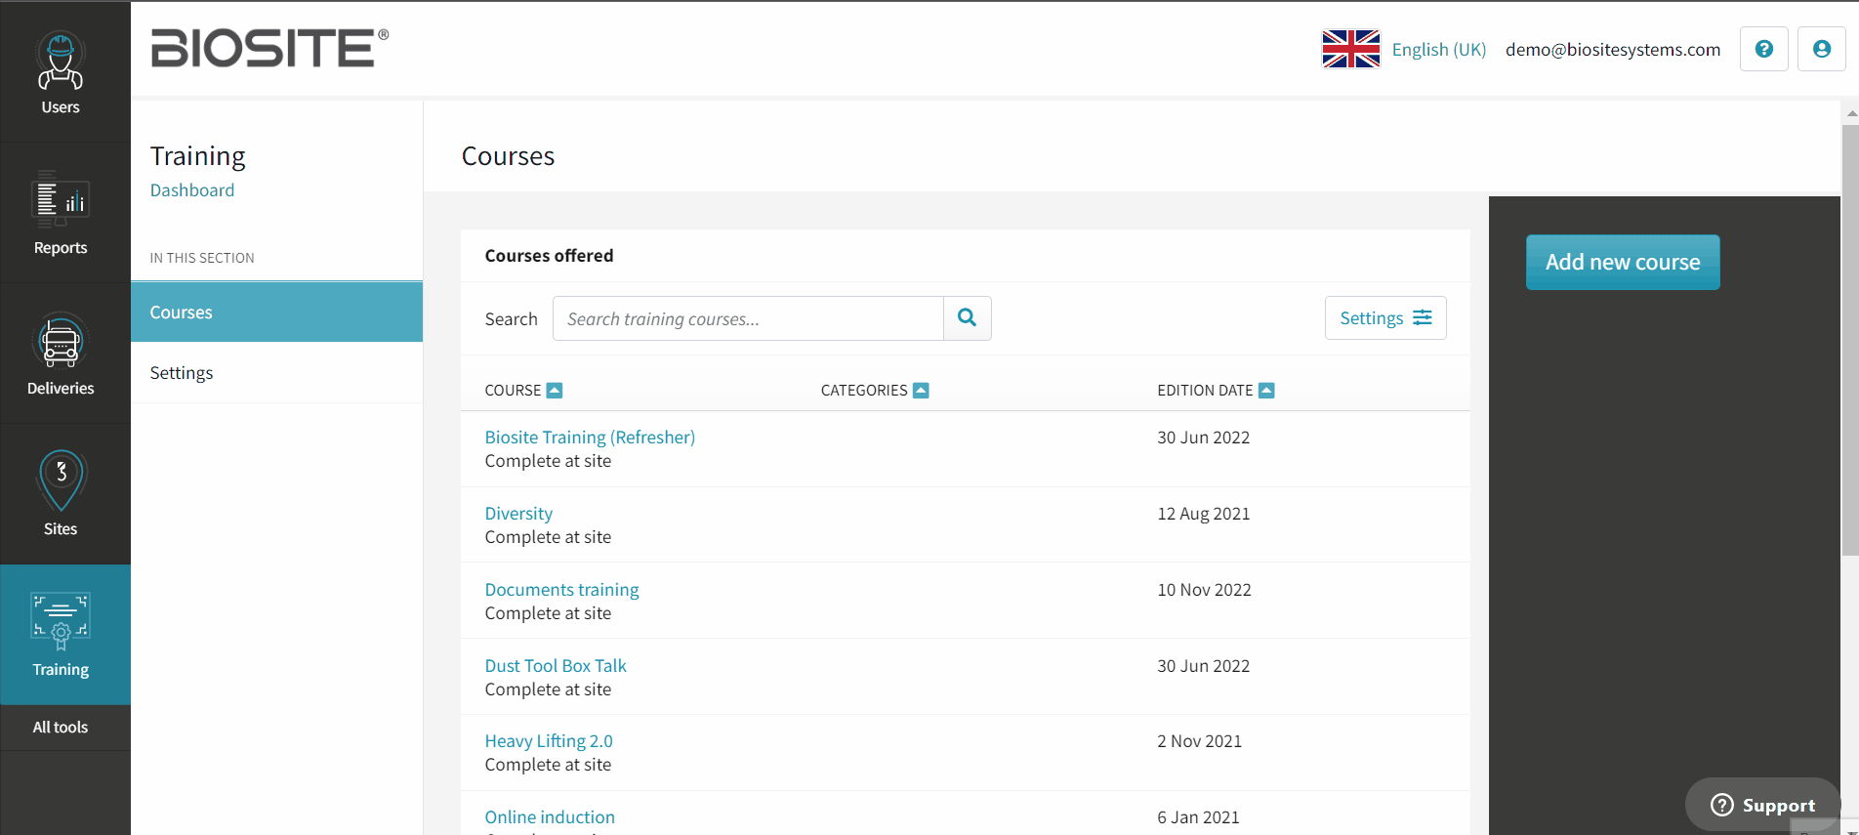The height and width of the screenshot is (835, 1859).
Task: Open the help question mark button
Action: (x=1764, y=49)
